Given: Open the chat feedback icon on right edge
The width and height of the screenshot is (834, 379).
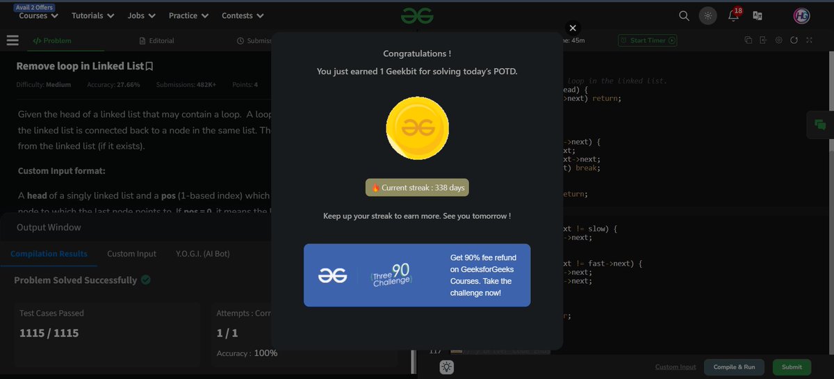Looking at the screenshot, I should coord(820,125).
